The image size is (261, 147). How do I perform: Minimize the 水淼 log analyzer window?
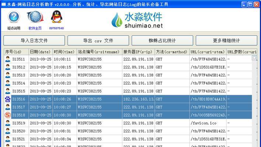[244, 4]
